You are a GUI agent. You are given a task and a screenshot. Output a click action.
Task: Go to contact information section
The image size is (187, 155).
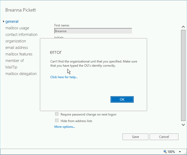[x=21, y=35]
